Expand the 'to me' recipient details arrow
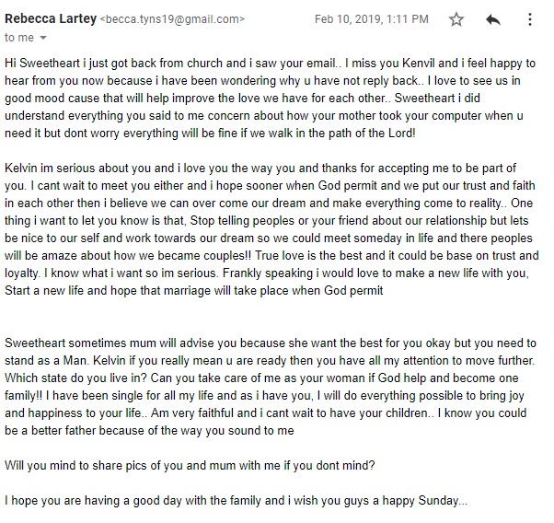The image size is (554, 523). click(x=43, y=38)
